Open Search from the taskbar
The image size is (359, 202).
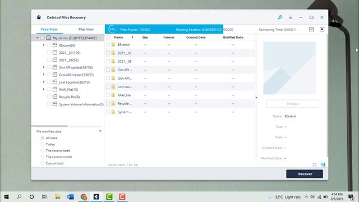(x=19, y=197)
